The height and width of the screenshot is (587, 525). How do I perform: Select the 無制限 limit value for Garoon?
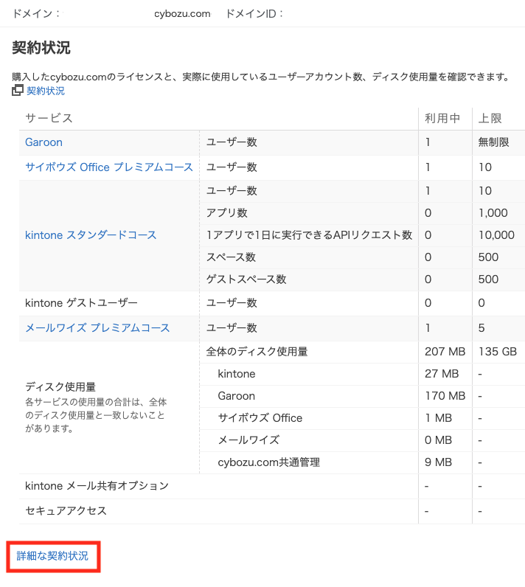494,142
